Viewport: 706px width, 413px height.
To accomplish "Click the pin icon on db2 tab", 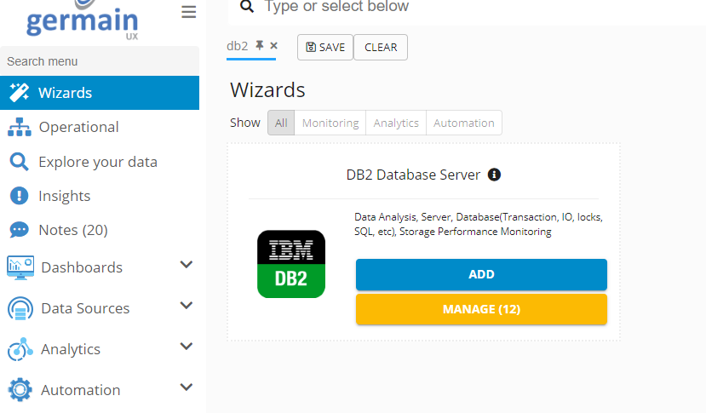I will coord(260,46).
